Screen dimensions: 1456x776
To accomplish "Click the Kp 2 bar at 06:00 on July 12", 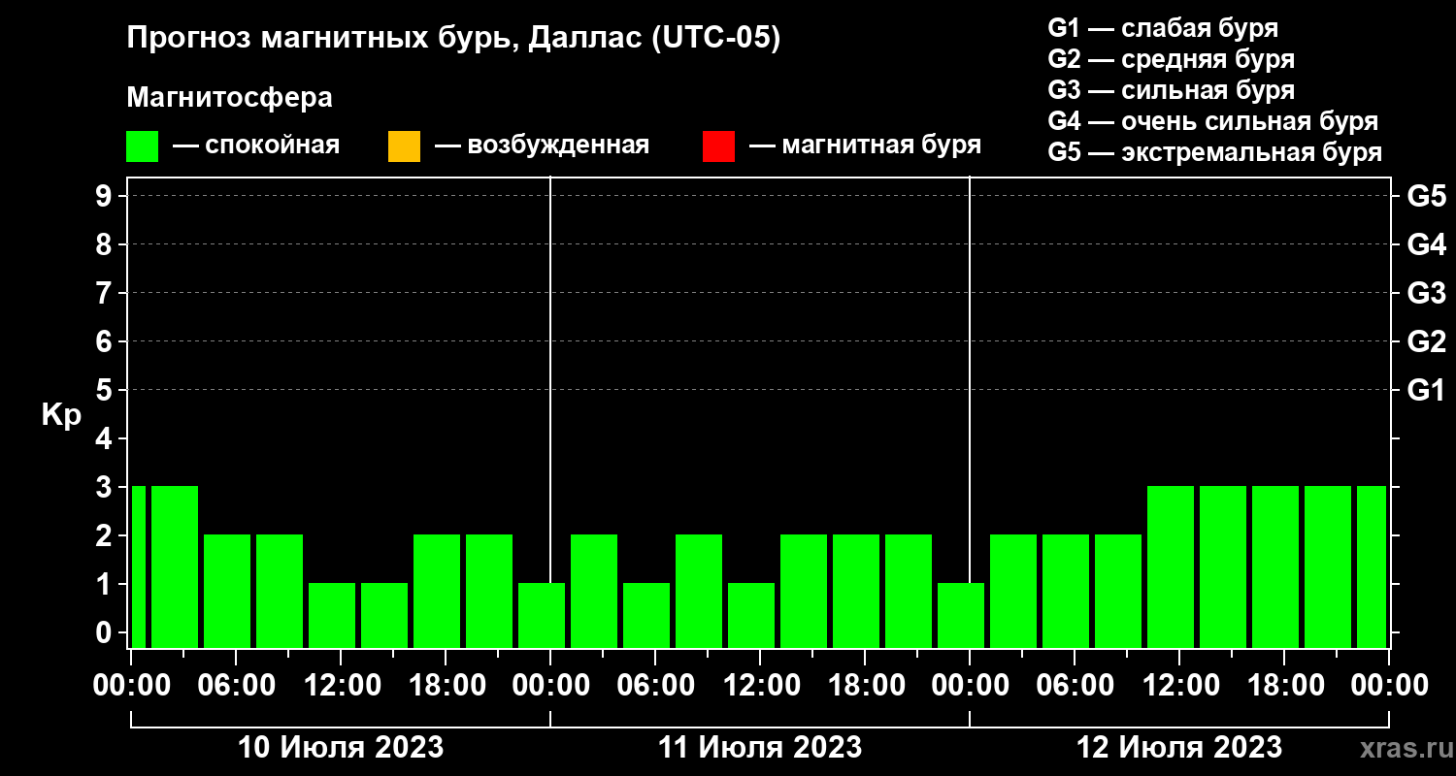I will tap(1066, 591).
